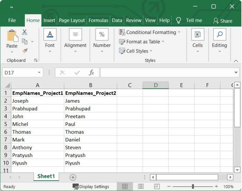Select cell containing Daniel
242x191 pixels.
point(91,140)
